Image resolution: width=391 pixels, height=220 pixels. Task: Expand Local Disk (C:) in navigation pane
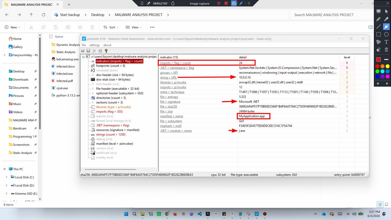click(7, 177)
